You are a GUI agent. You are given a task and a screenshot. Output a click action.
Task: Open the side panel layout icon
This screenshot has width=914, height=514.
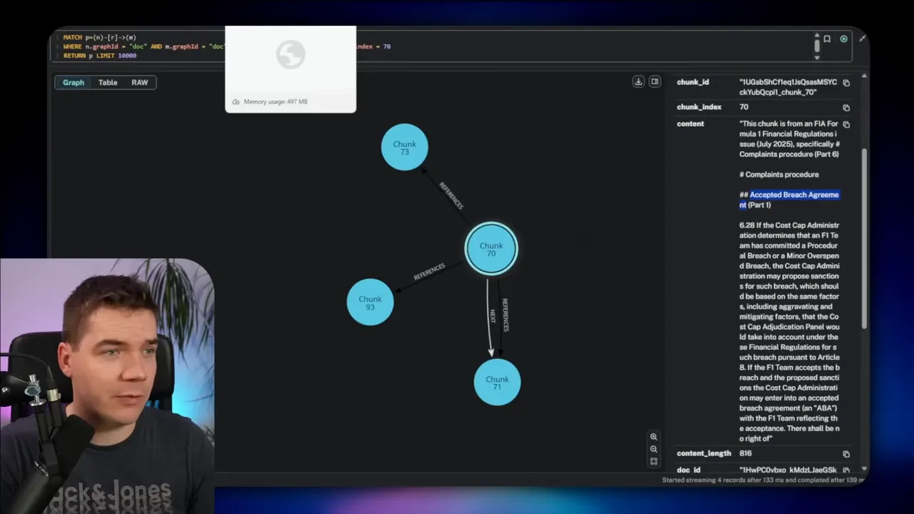655,81
